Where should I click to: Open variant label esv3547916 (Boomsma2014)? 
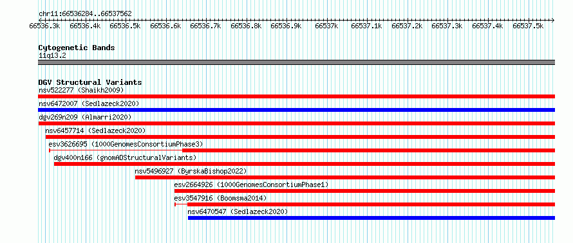(x=220, y=198)
